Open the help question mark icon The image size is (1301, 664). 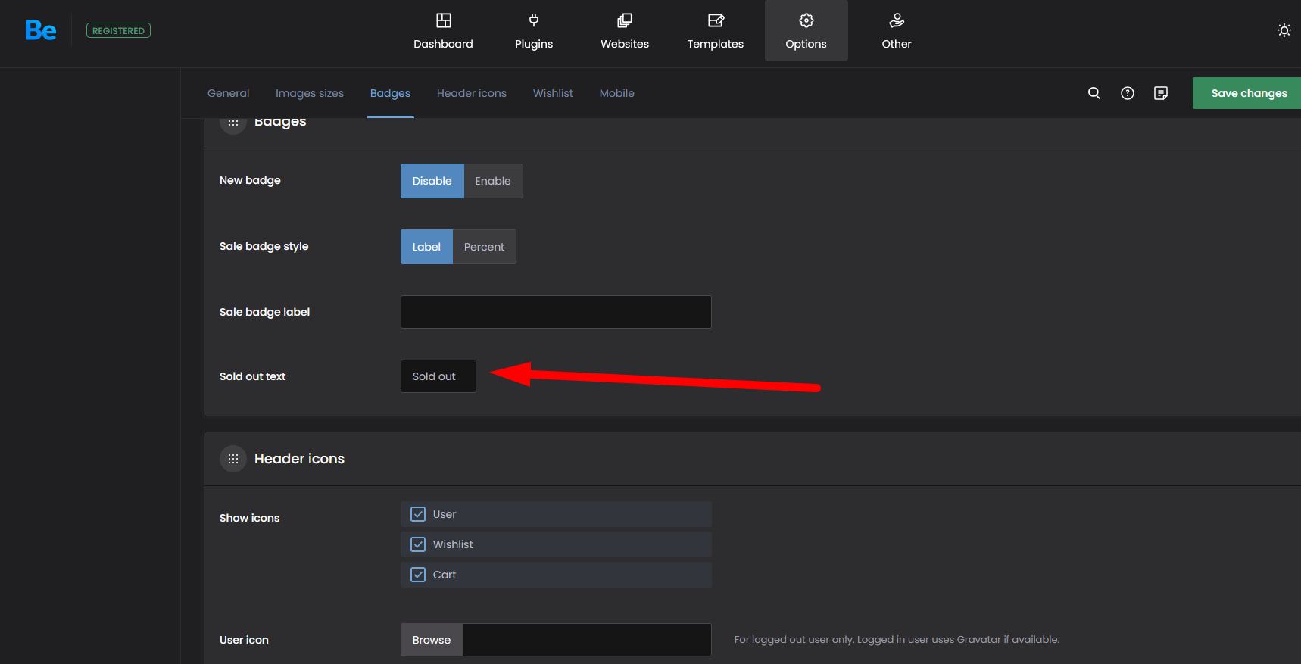[x=1128, y=93]
